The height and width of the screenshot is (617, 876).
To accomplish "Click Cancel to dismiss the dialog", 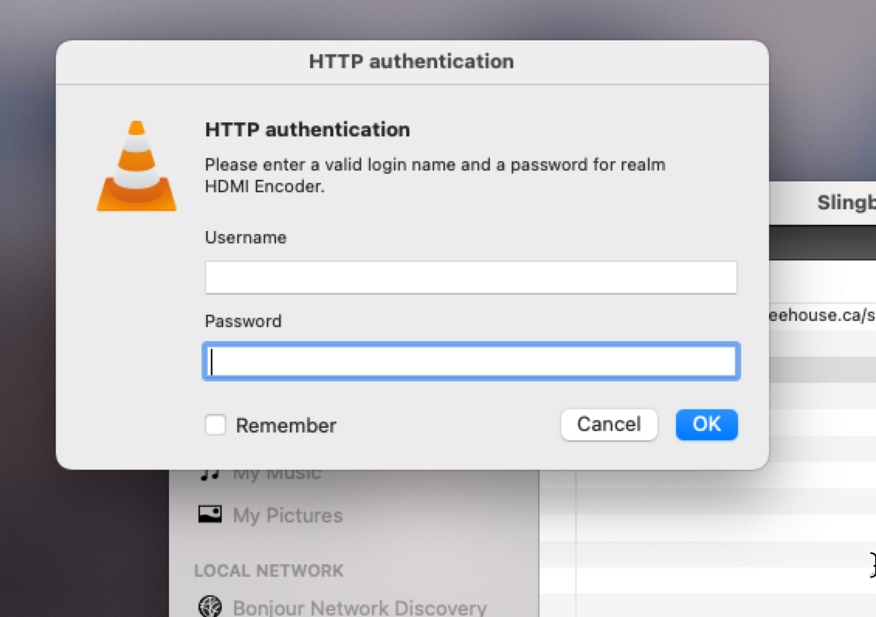I will (x=609, y=425).
